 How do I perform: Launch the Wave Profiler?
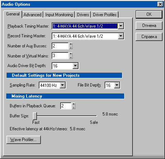(24, 140)
